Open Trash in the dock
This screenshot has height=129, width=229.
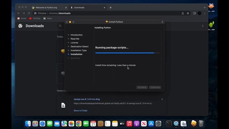(201, 124)
